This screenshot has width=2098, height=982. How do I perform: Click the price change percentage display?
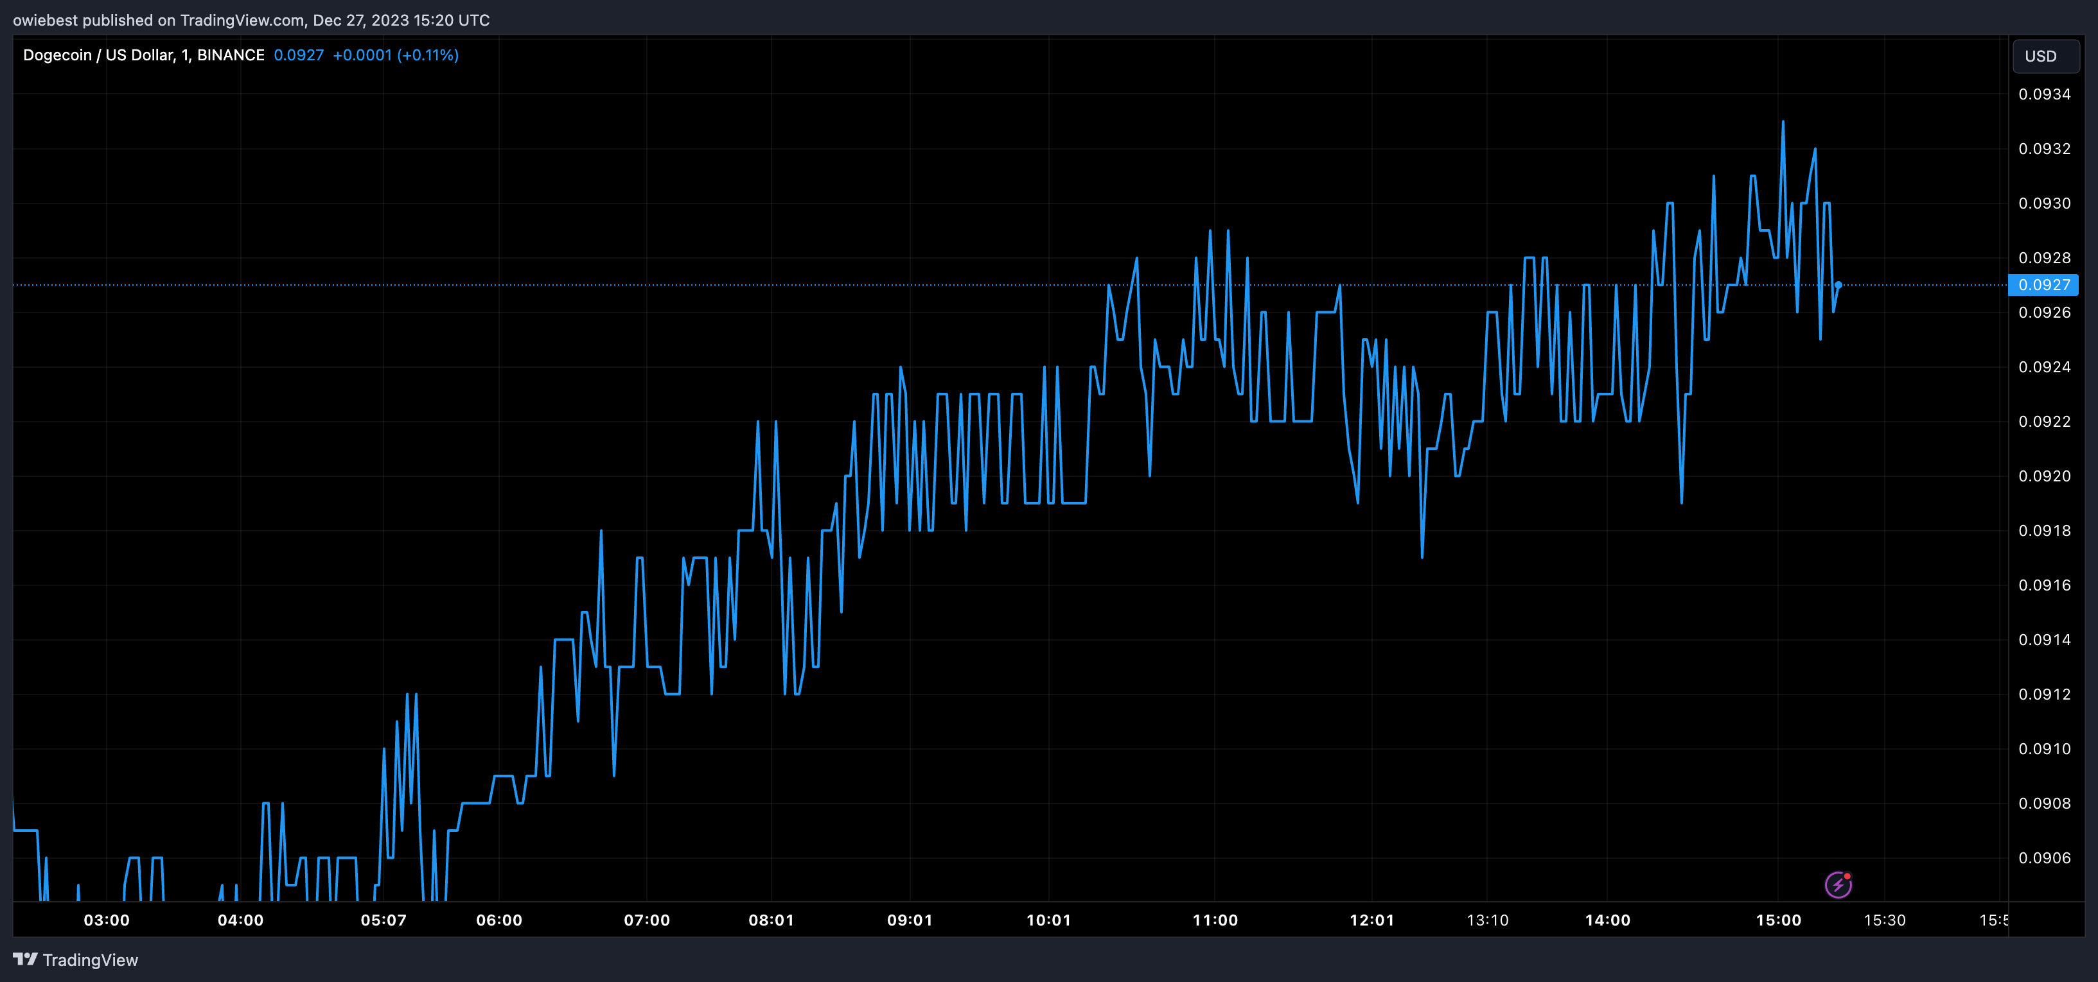coord(428,55)
